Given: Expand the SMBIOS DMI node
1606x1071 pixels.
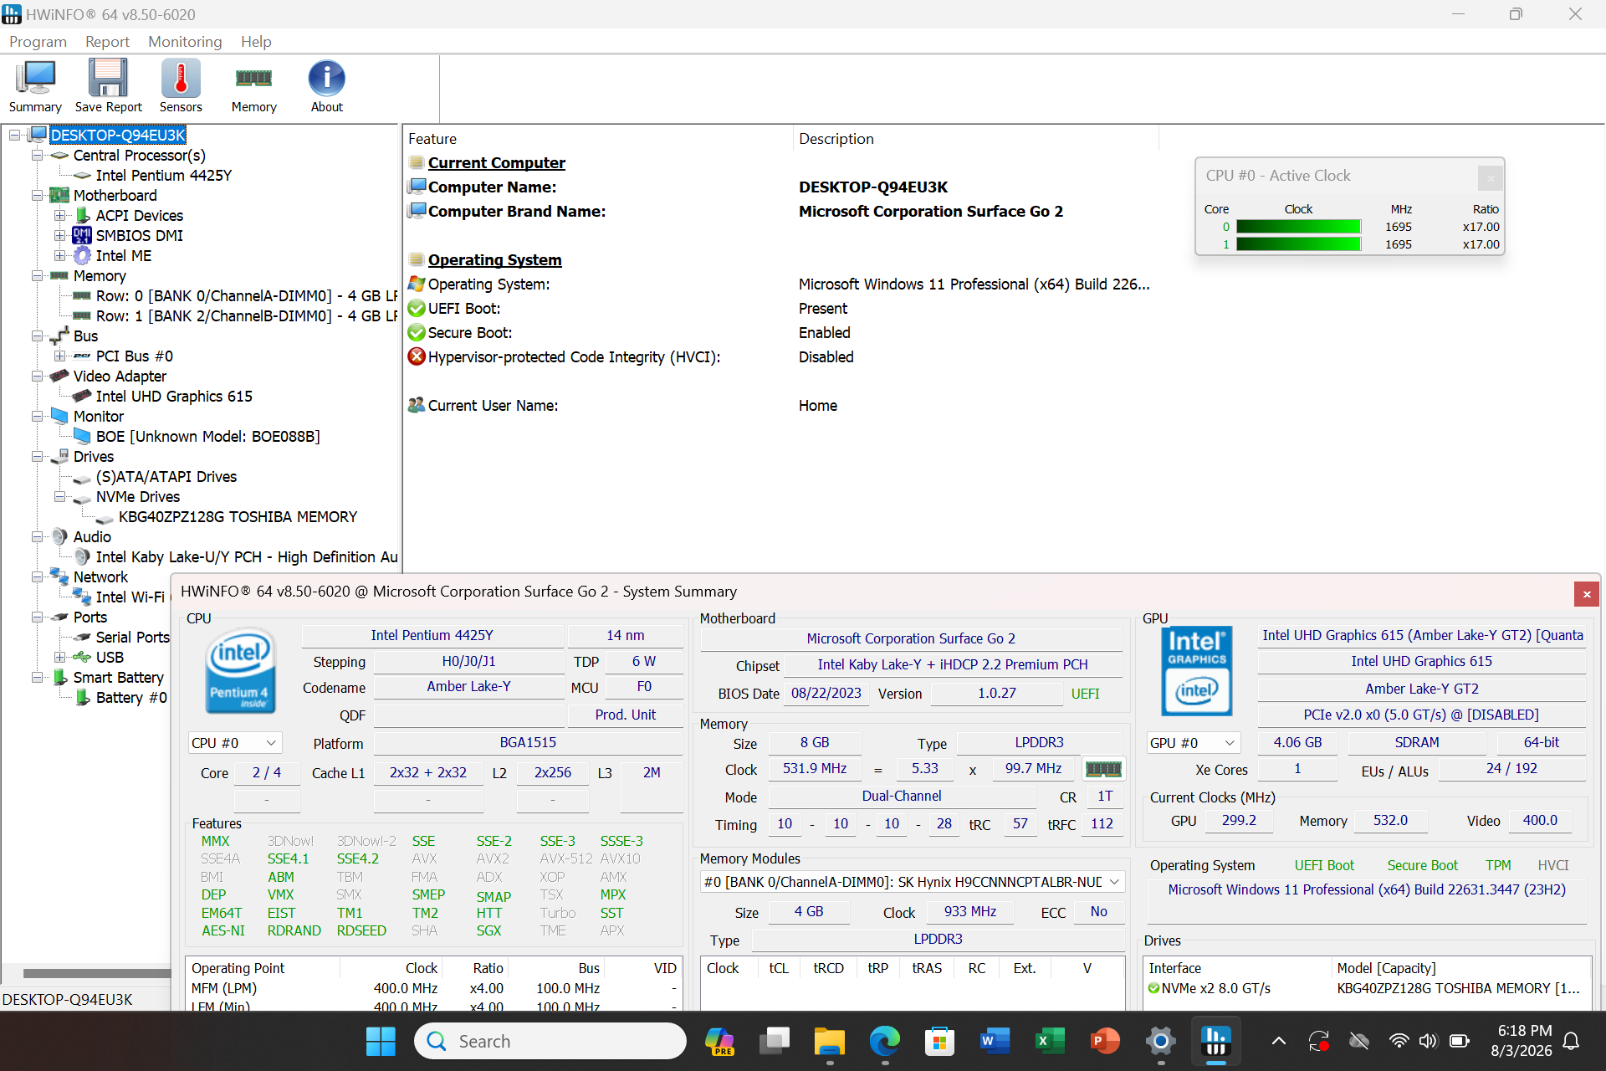Looking at the screenshot, I should click(59, 236).
